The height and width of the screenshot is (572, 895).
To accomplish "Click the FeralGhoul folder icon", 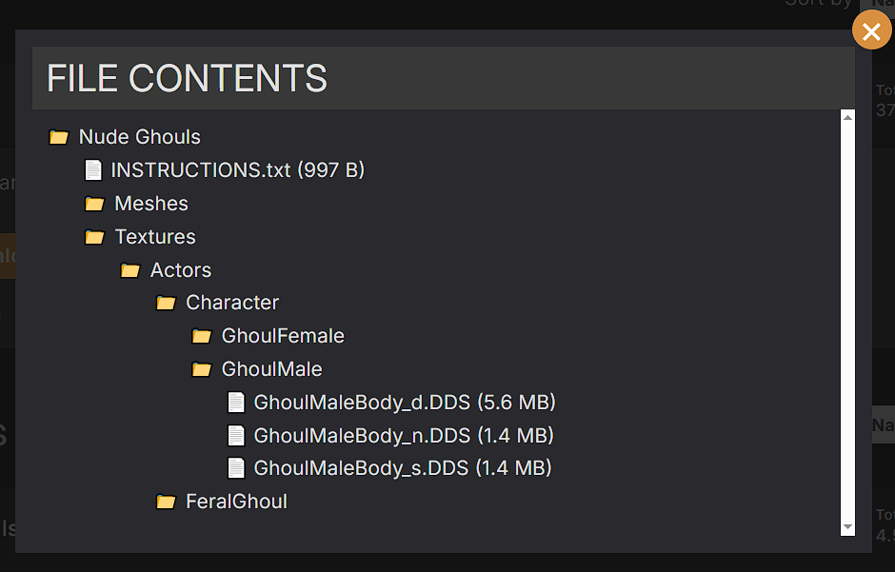I will 166,502.
